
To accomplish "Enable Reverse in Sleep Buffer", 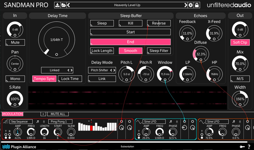I will click(x=159, y=23).
